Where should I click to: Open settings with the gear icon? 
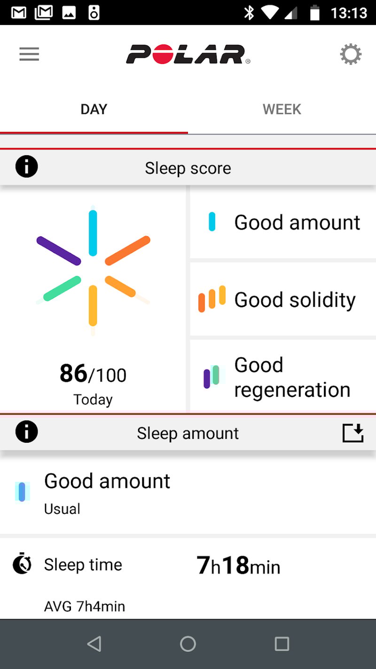point(351,55)
